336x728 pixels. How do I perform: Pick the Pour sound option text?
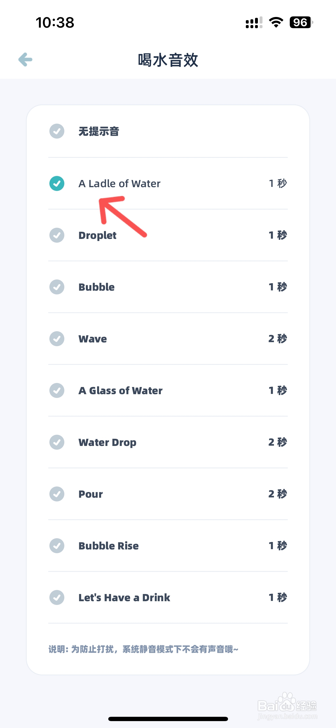[90, 494]
